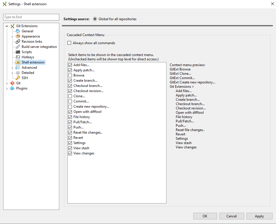276x224 pixels.
Task: Uncheck the Add files... checkbox
Action: 70,65
